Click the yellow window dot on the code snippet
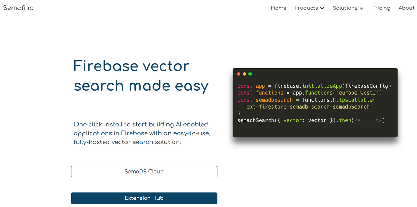This screenshot has height=207, width=417. [244, 74]
